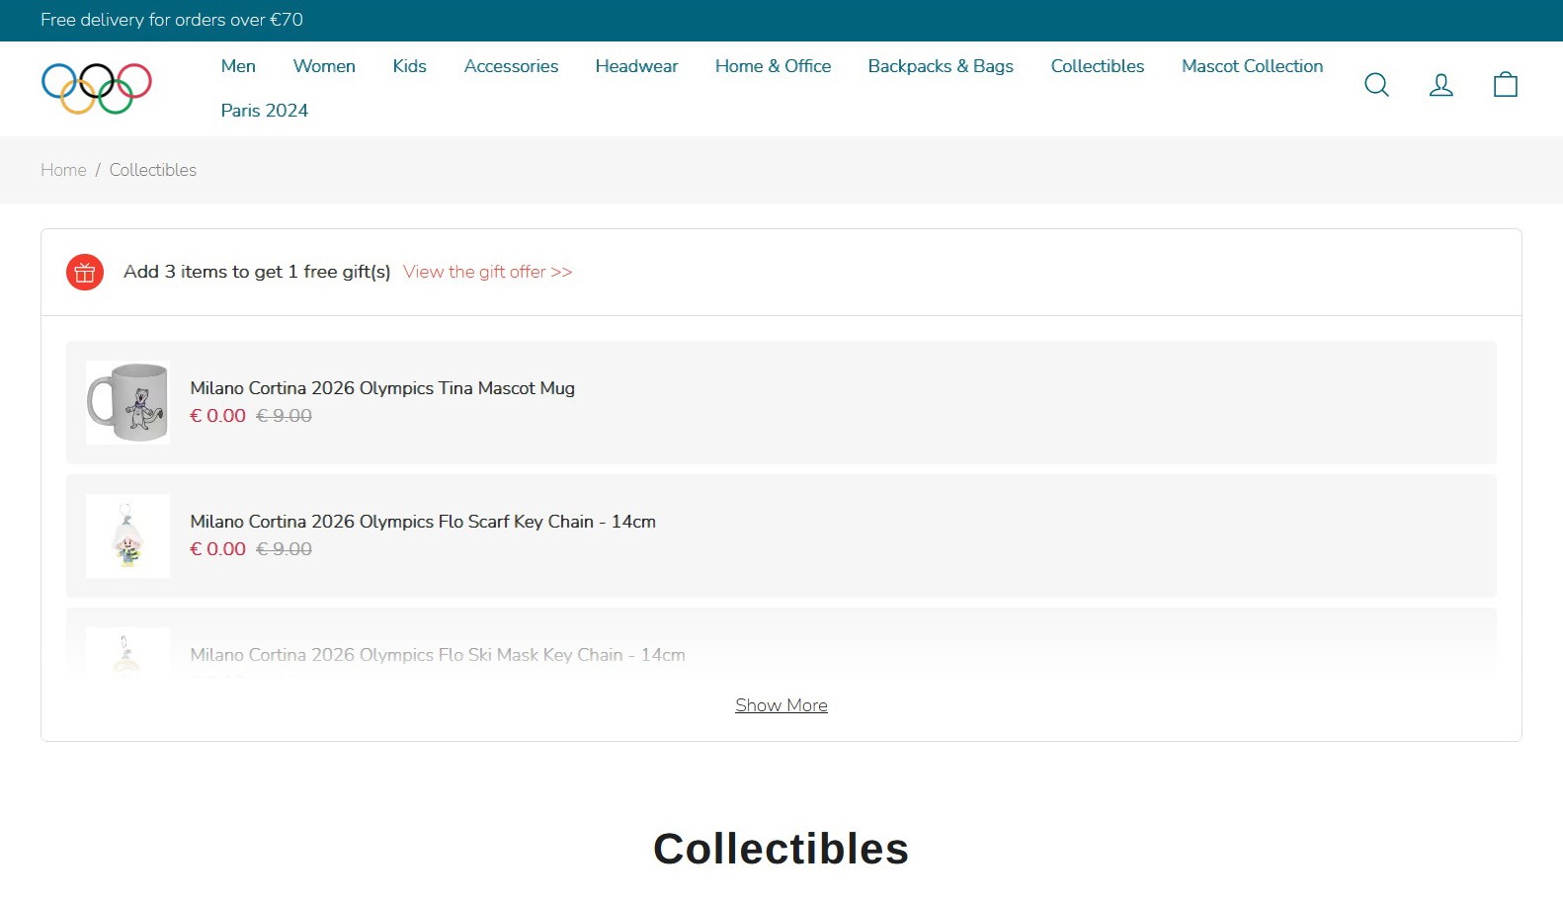Click the Flo Scarf Key Chain thumbnail
Screen dimensions: 1563x901
[127, 535]
